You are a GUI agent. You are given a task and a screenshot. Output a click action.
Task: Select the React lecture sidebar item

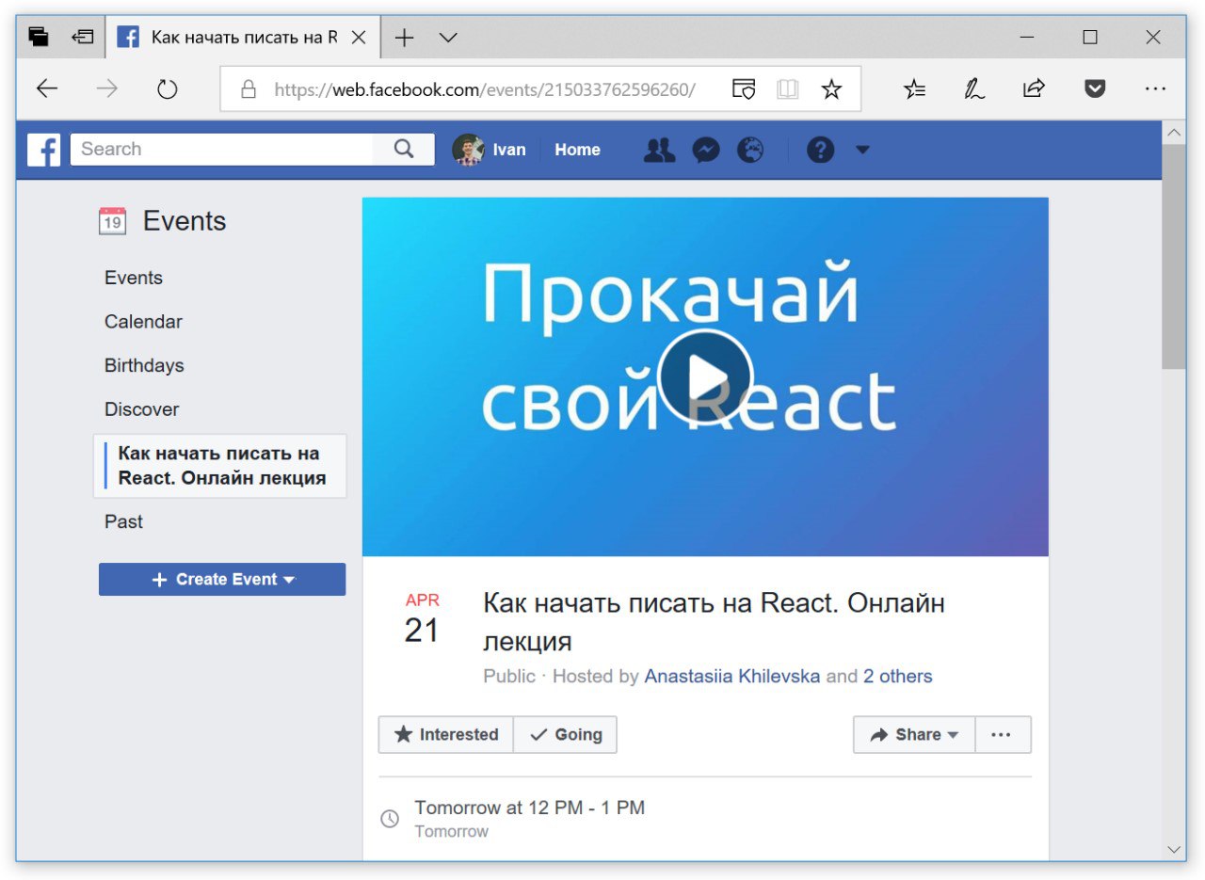[x=220, y=466]
